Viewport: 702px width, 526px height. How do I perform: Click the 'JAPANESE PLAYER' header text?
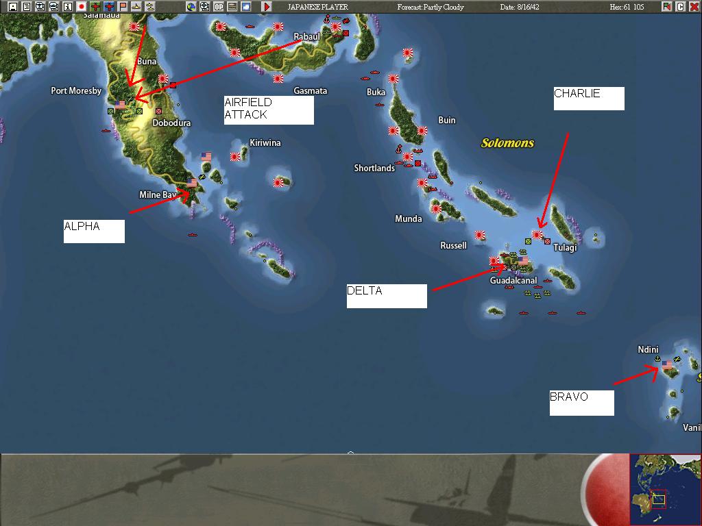point(317,7)
